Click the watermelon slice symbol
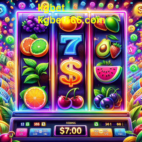The width and height of the screenshot is (142, 142). tap(108, 72)
